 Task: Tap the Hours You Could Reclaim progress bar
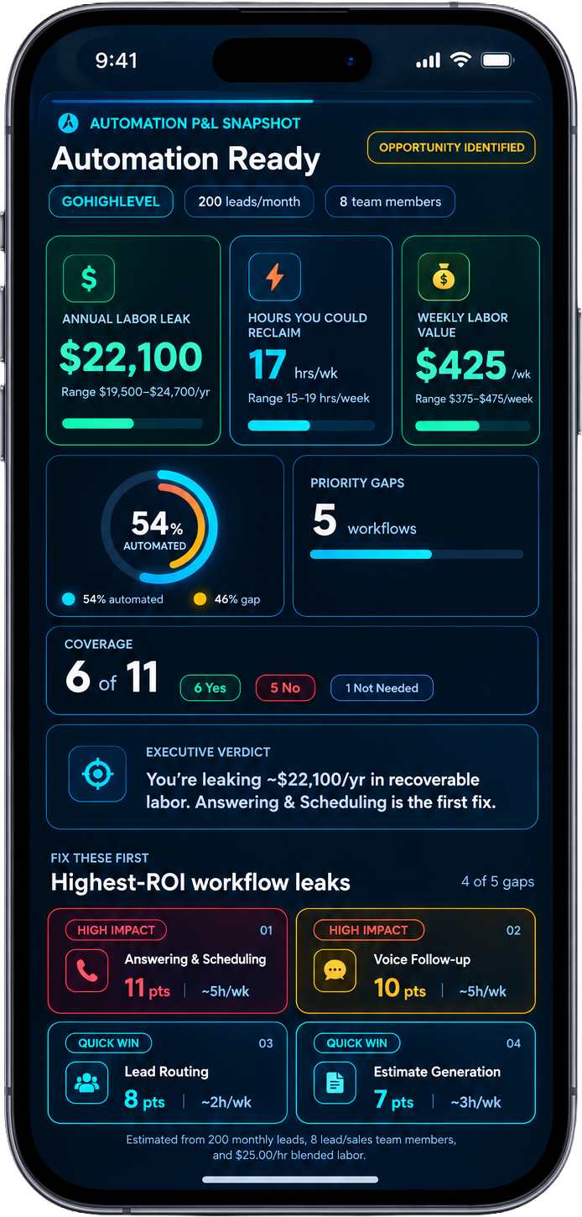pos(311,426)
